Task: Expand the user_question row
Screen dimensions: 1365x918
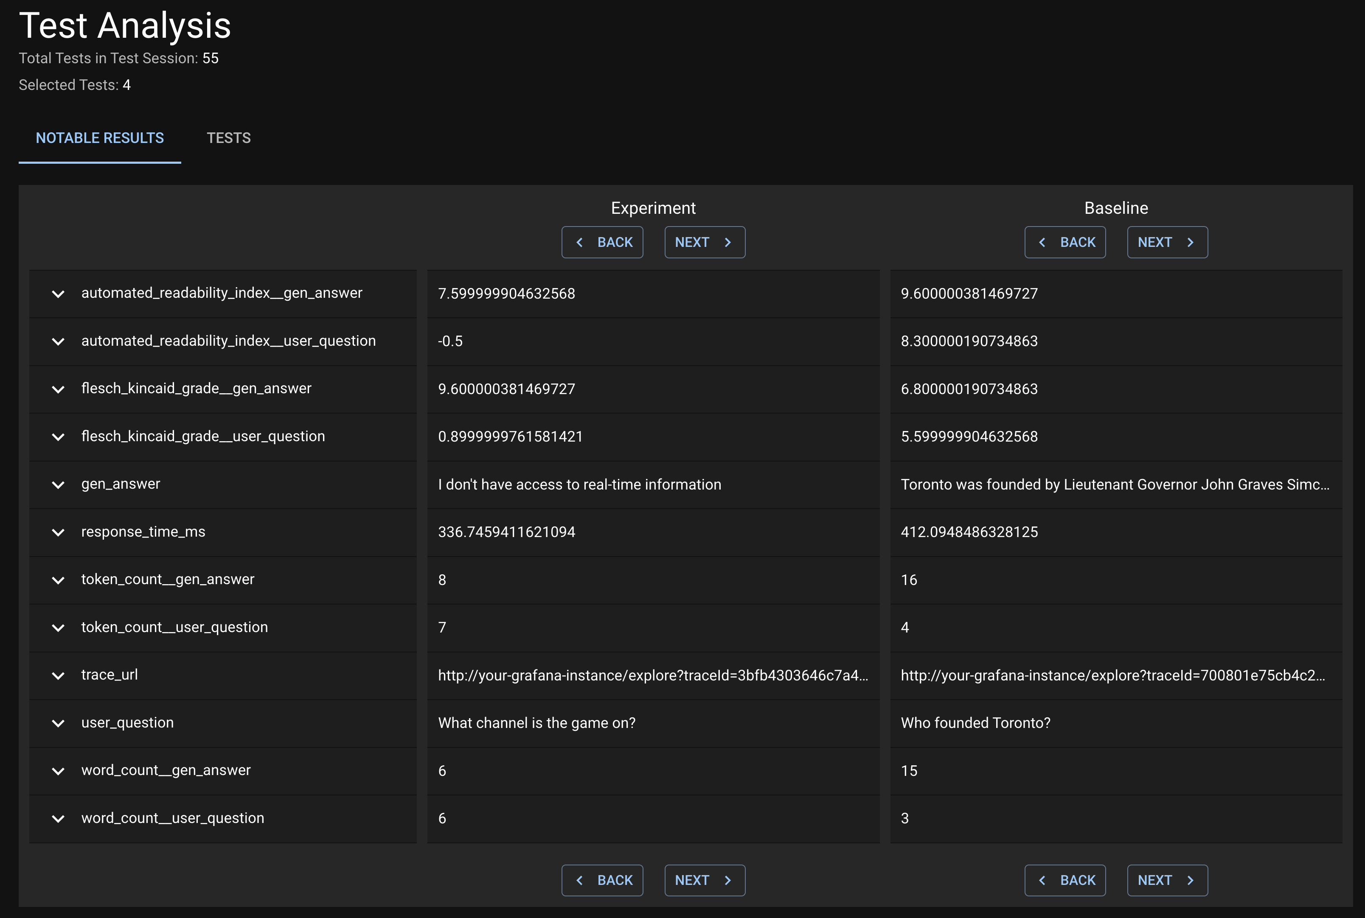Action: click(58, 723)
